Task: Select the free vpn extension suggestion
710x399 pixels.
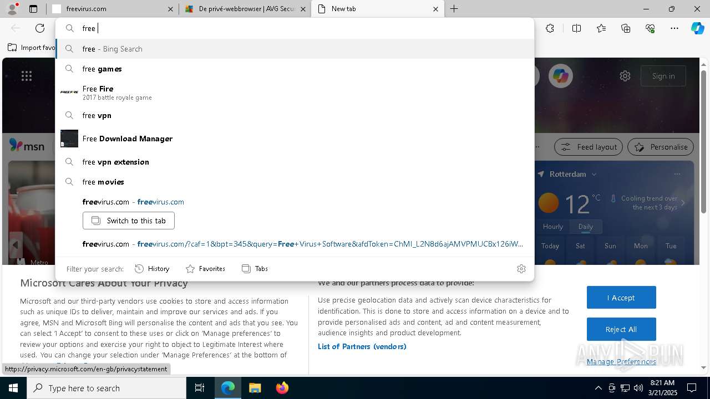Action: coord(295,162)
